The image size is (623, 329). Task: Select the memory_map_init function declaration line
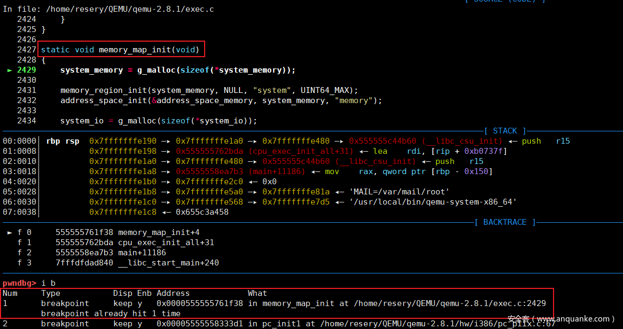point(120,50)
